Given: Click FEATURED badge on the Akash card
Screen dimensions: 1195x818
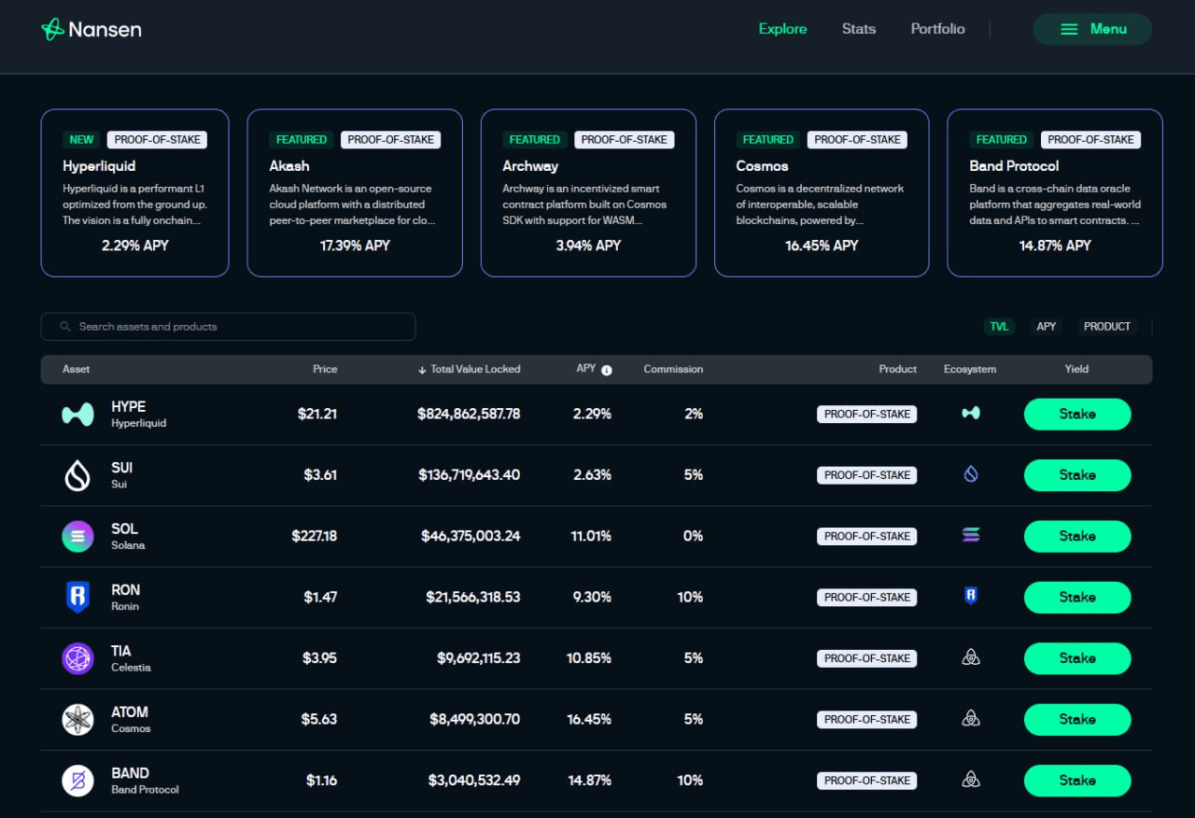Looking at the screenshot, I should 302,140.
